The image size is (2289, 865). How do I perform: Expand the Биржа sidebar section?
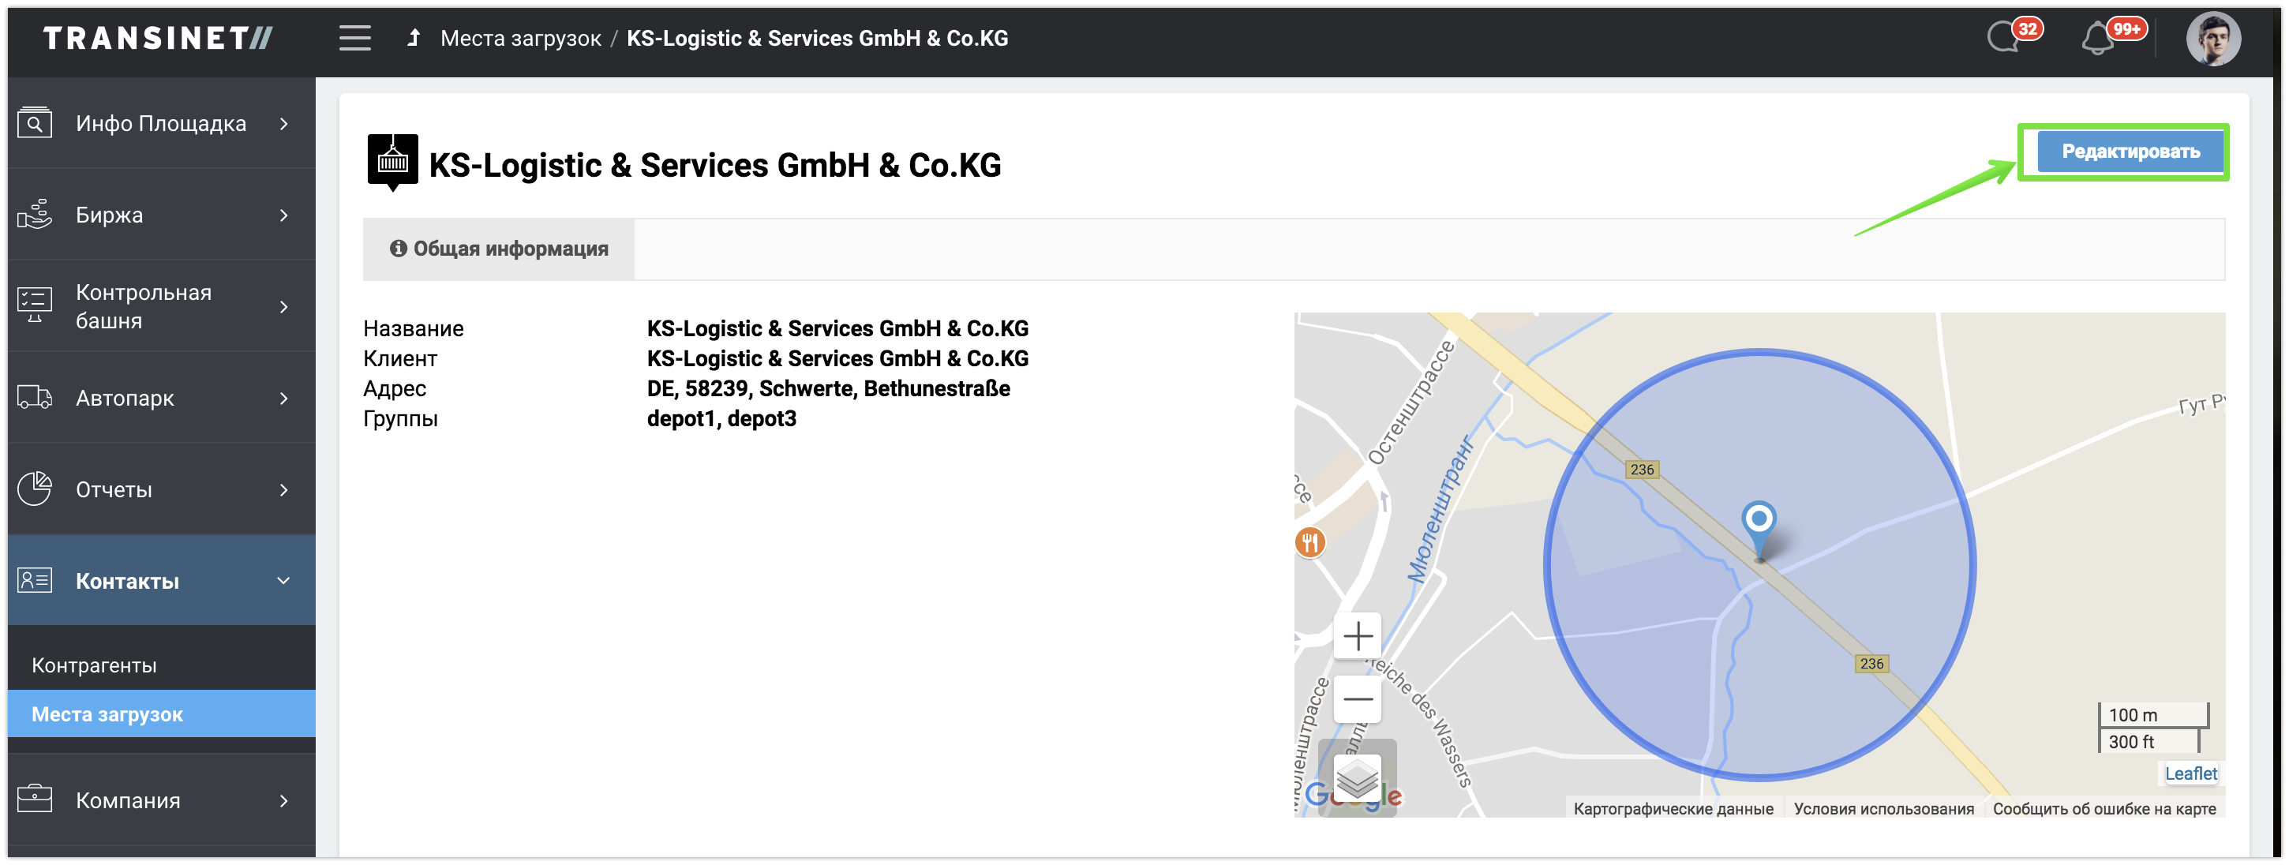161,215
